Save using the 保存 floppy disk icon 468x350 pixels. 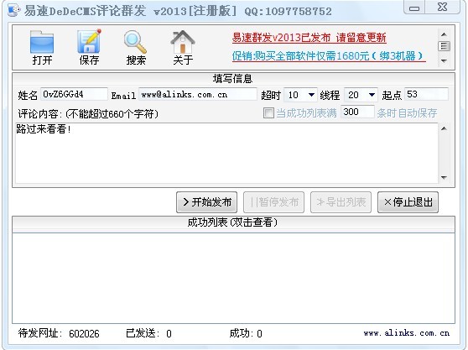pyautogui.click(x=89, y=48)
